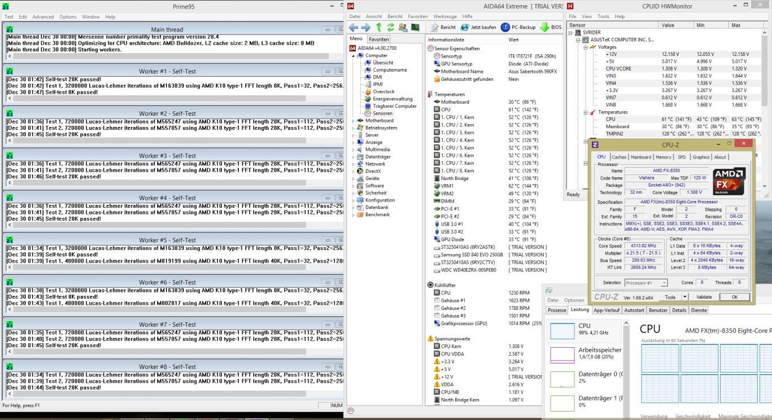The image size is (772, 420).
Task: Select Overclock in the AIDA64 tree
Action: [383, 91]
